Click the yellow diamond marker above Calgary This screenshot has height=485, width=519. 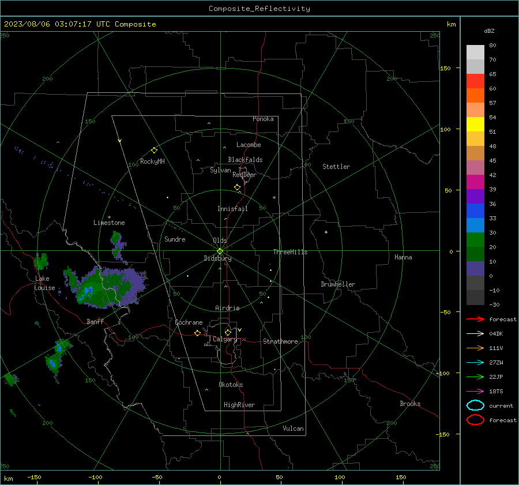[228, 332]
